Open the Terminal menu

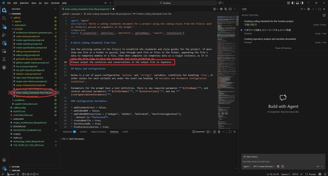point(55,3)
